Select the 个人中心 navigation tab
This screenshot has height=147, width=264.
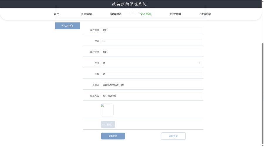coord(145,14)
